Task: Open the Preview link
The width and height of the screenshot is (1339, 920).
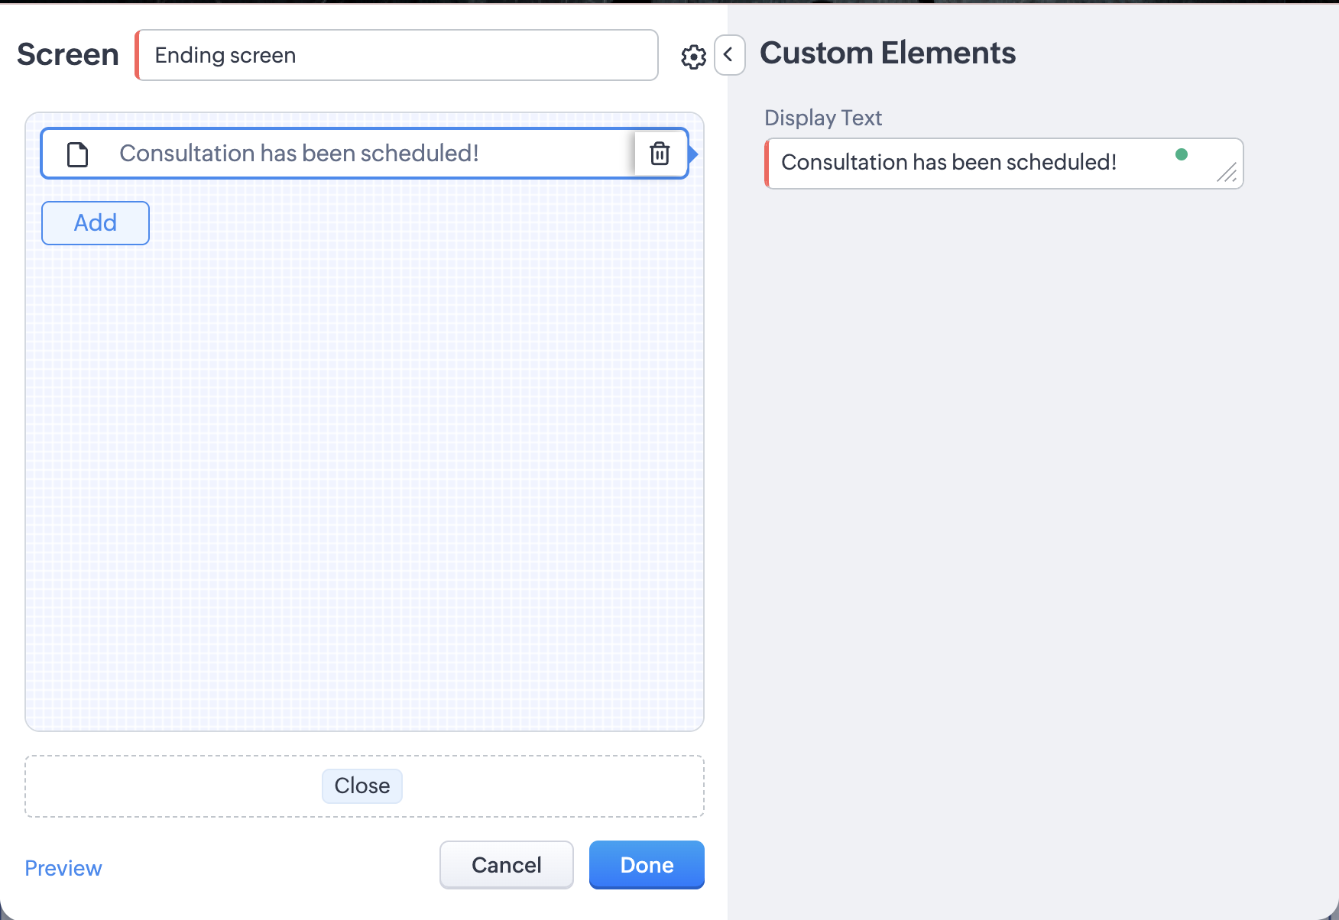Action: click(63, 868)
